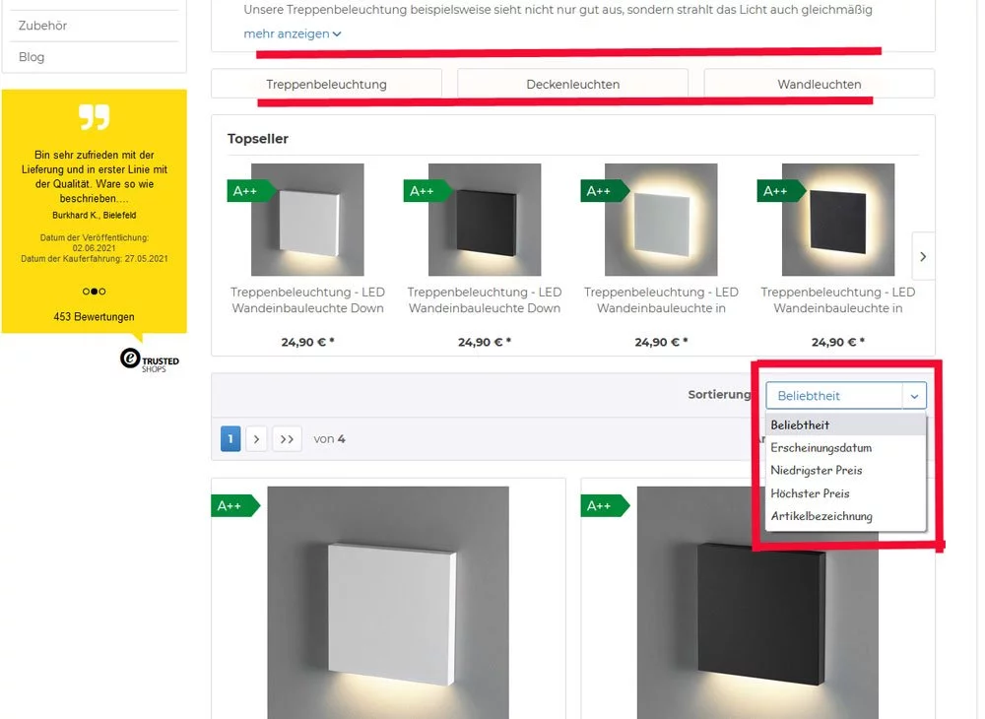
Task: Sort by Artikelbezeichnung
Action: tap(845, 516)
